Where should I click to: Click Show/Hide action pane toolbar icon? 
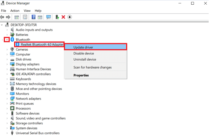coord(40,17)
